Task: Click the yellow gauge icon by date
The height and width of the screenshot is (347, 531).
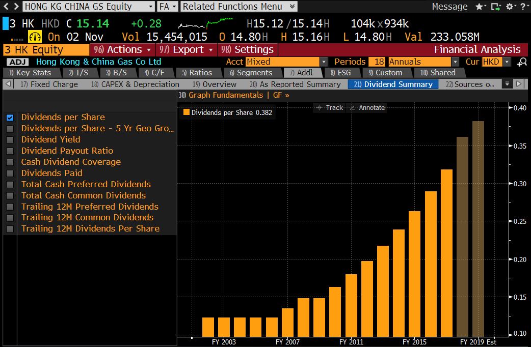Action: pos(35,37)
